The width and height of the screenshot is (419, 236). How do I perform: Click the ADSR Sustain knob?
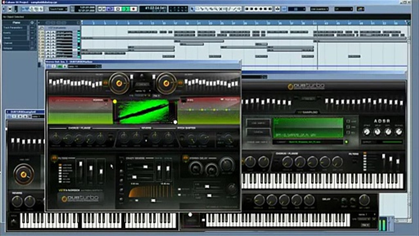(x=388, y=131)
